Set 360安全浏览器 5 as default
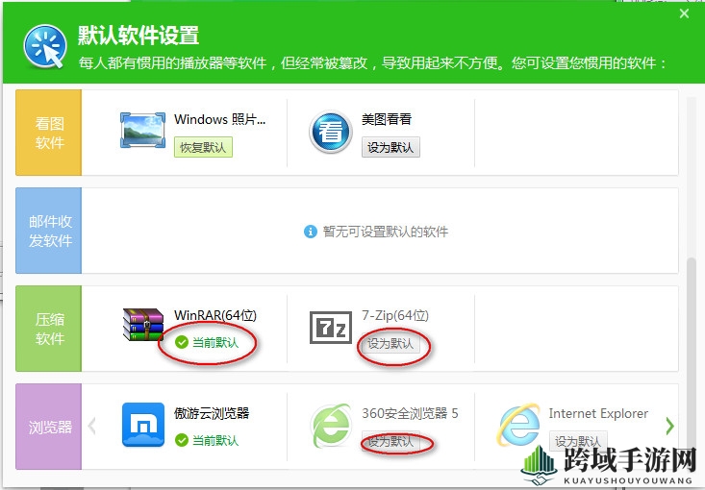The image size is (705, 490). tap(390, 441)
